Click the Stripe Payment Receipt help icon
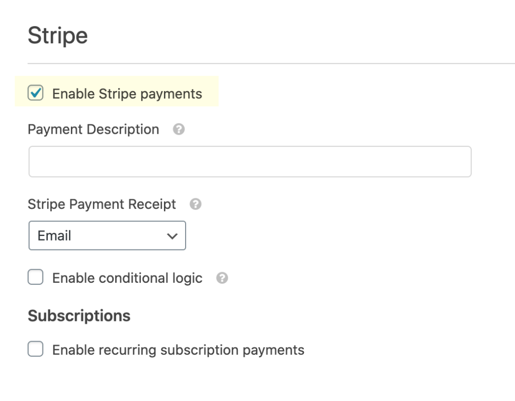Image resolution: width=515 pixels, height=401 pixels. click(x=196, y=204)
